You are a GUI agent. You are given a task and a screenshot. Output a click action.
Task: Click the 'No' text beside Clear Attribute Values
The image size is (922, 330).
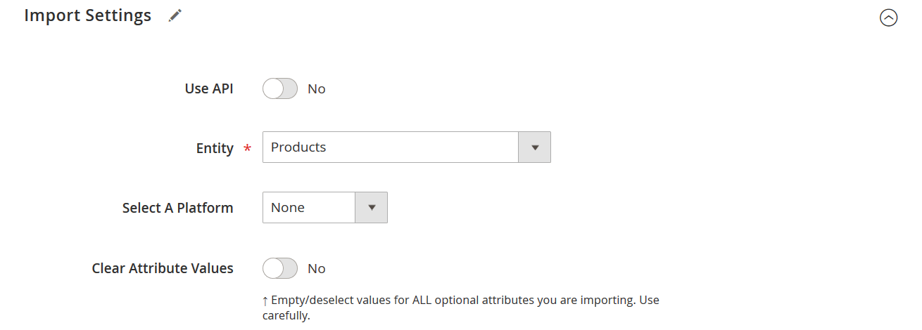tap(317, 269)
